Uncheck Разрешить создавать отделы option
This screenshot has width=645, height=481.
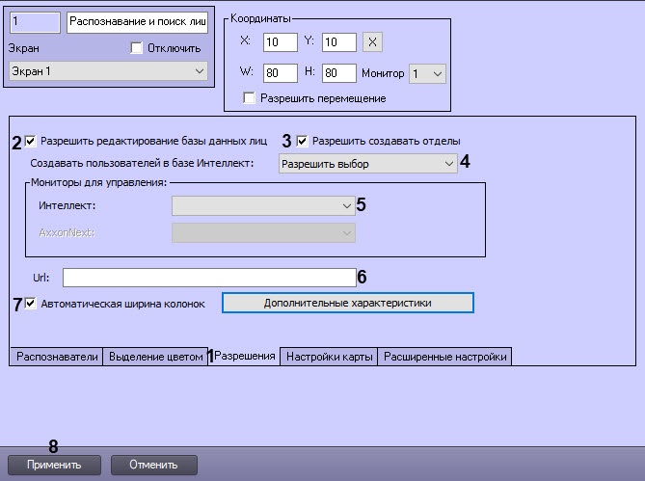(x=302, y=141)
